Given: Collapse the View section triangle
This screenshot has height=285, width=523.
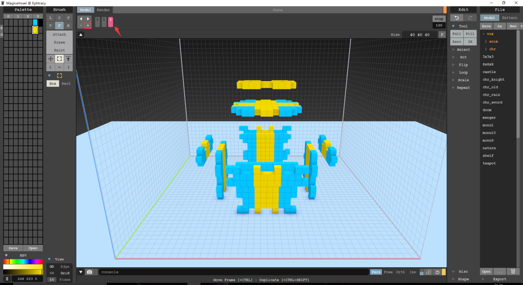Looking at the screenshot, I should coord(50,259).
